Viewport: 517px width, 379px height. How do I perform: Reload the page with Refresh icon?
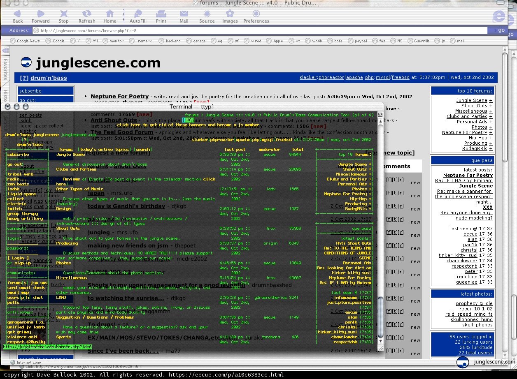[x=86, y=16]
